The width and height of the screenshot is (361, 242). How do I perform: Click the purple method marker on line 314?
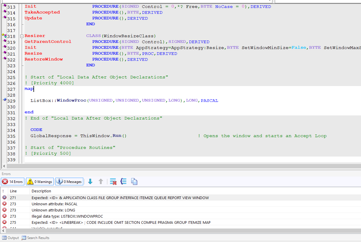click(5, 11)
